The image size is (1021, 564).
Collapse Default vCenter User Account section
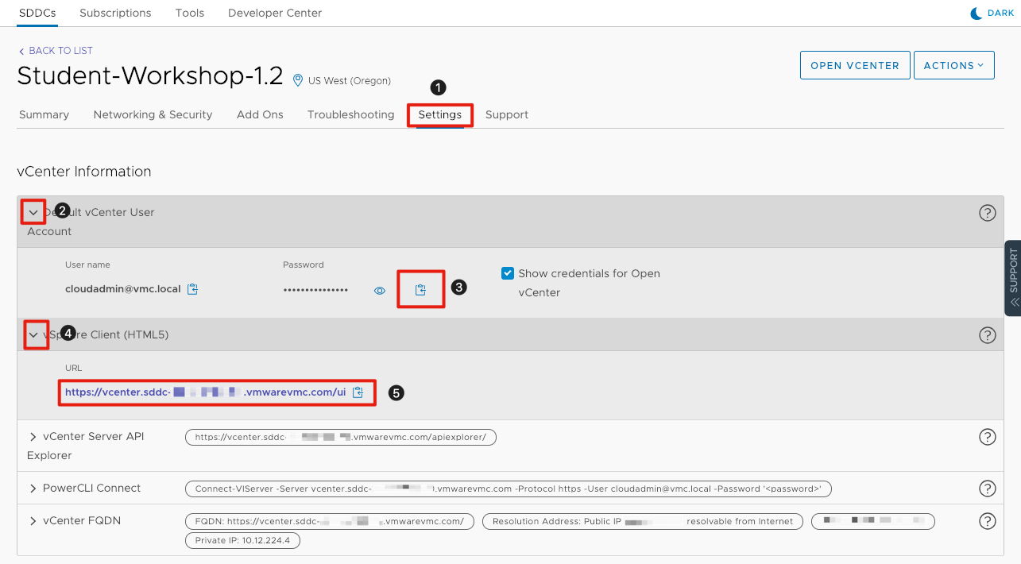(x=33, y=213)
